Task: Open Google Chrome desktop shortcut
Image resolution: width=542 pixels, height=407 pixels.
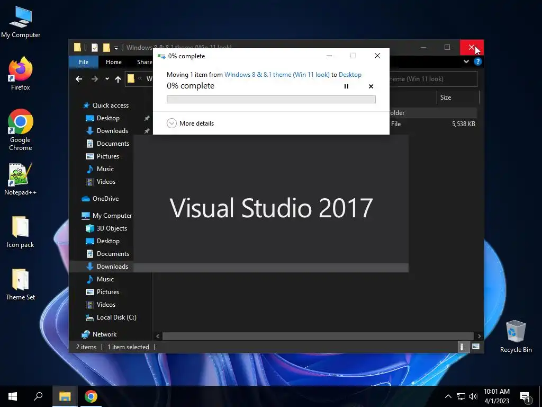Action: (x=21, y=130)
